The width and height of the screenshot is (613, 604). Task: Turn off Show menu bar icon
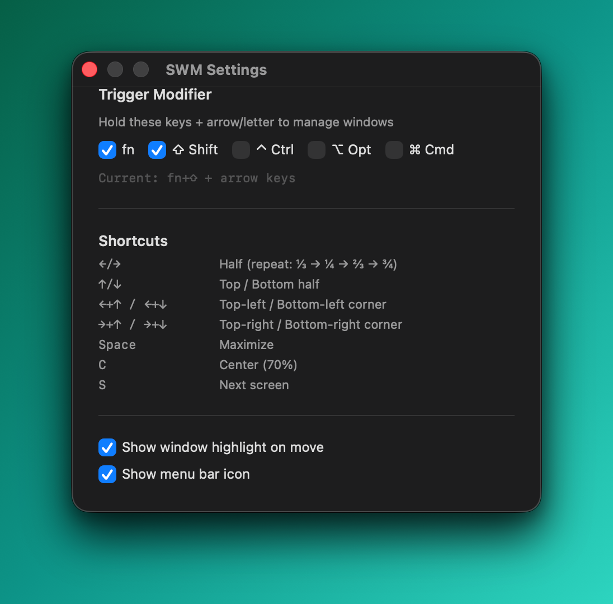(x=107, y=474)
